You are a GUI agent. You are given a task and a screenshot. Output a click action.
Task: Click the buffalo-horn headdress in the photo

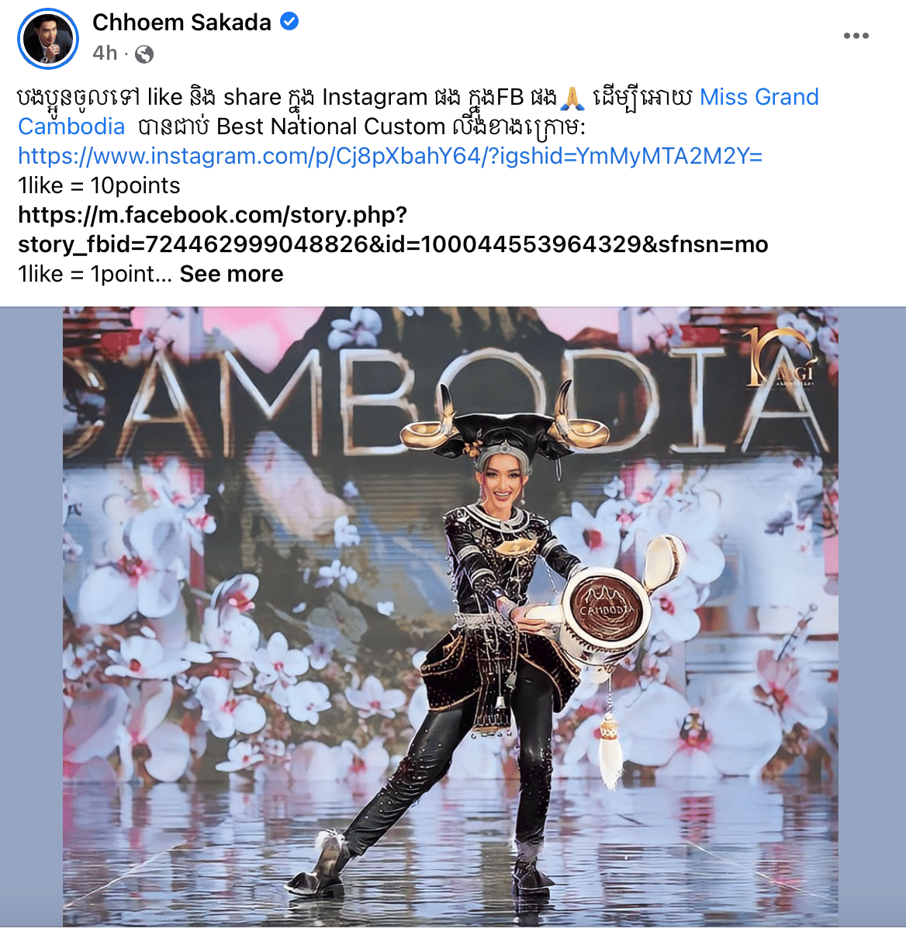click(503, 425)
